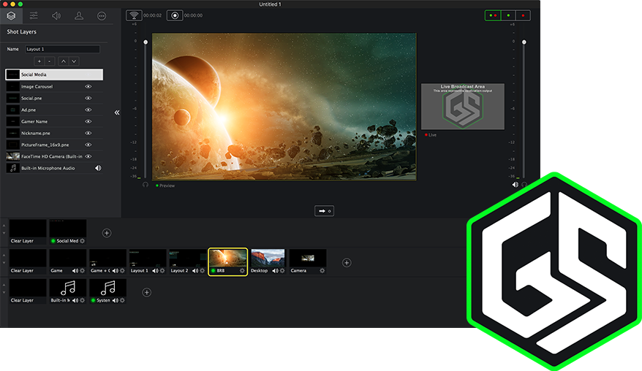Screen dimensions: 642x371
Task: Show live-only window layout
Action: [523, 15]
